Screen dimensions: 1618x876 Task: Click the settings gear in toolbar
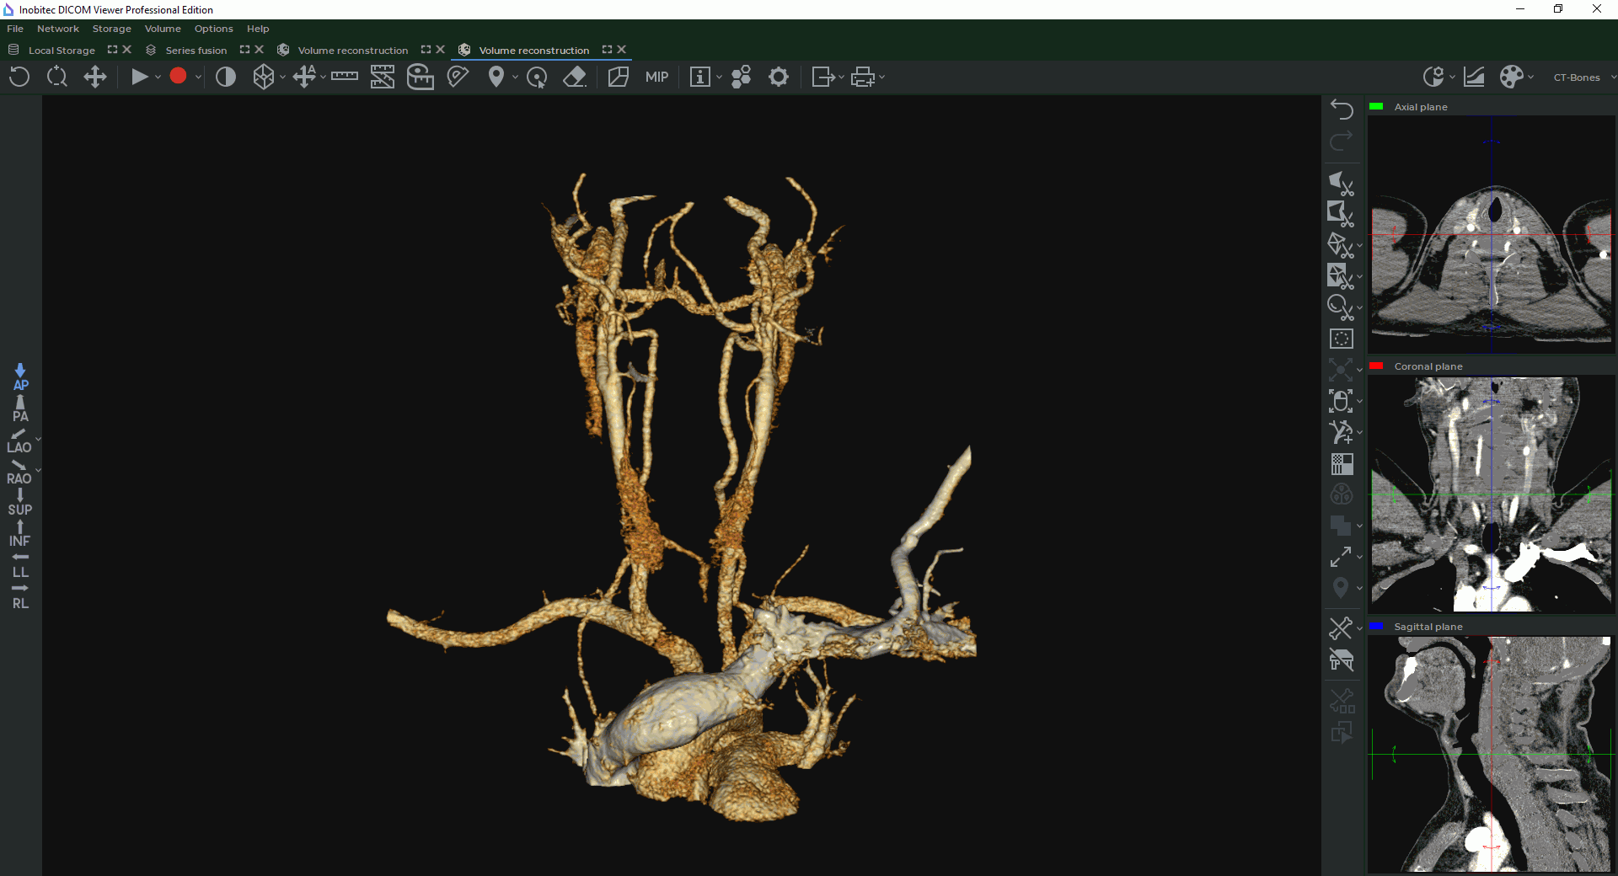[x=779, y=77]
